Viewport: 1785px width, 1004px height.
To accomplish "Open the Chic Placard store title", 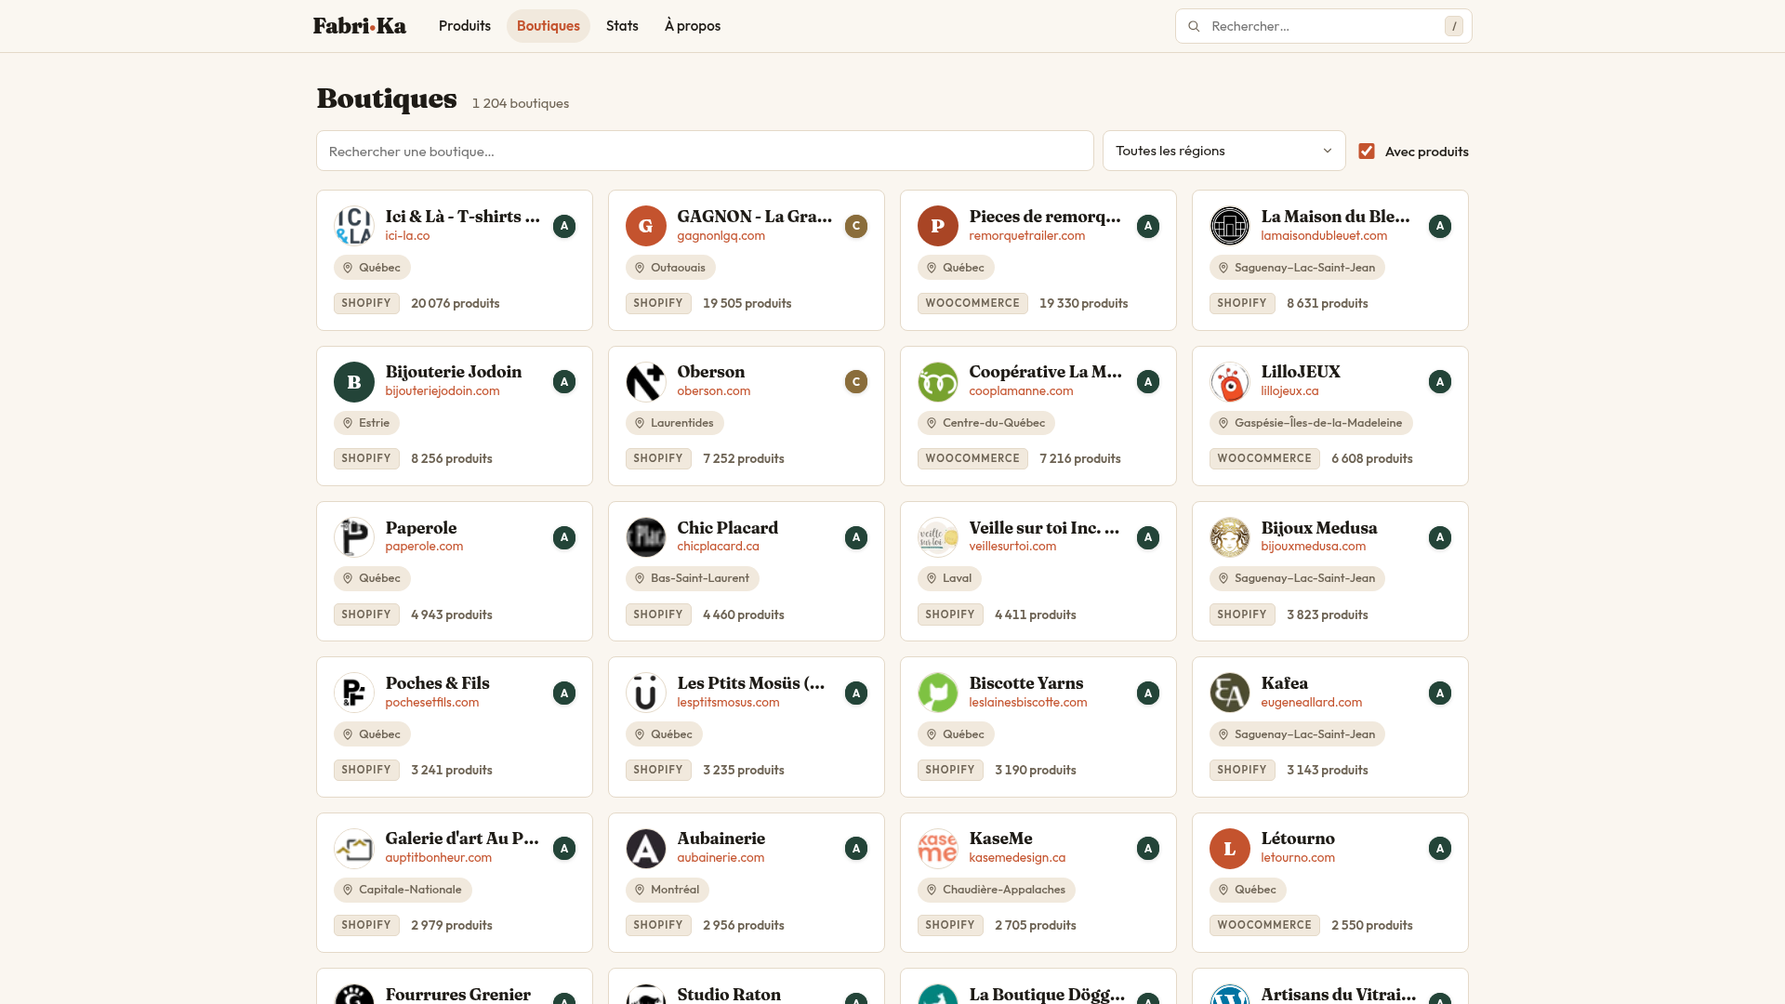I will (x=728, y=528).
